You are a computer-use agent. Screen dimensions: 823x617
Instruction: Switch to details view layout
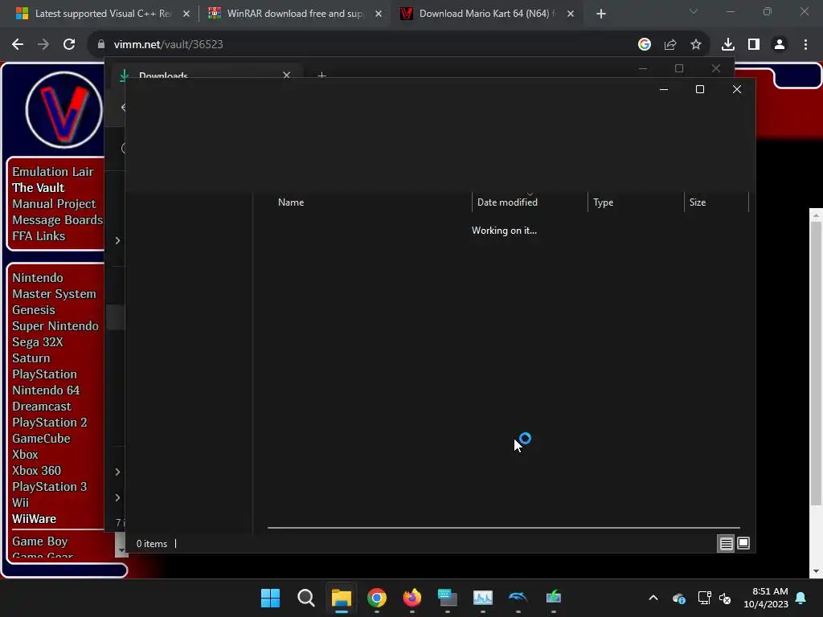pos(726,544)
